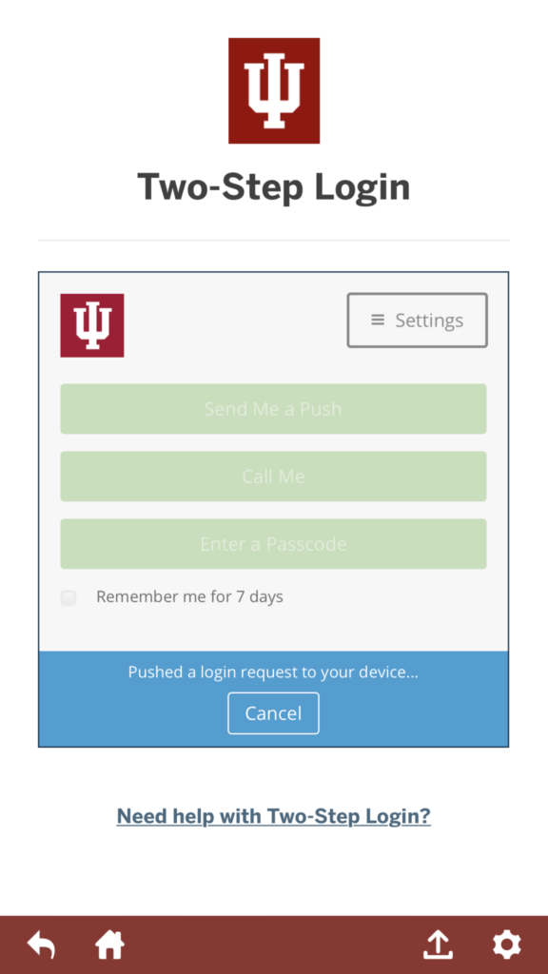Open the Need help with Two-Step Login link
Viewport: 548px width, 974px height.
pos(274,816)
